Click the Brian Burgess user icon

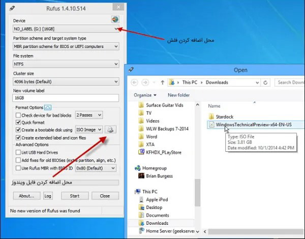[x=141, y=176]
